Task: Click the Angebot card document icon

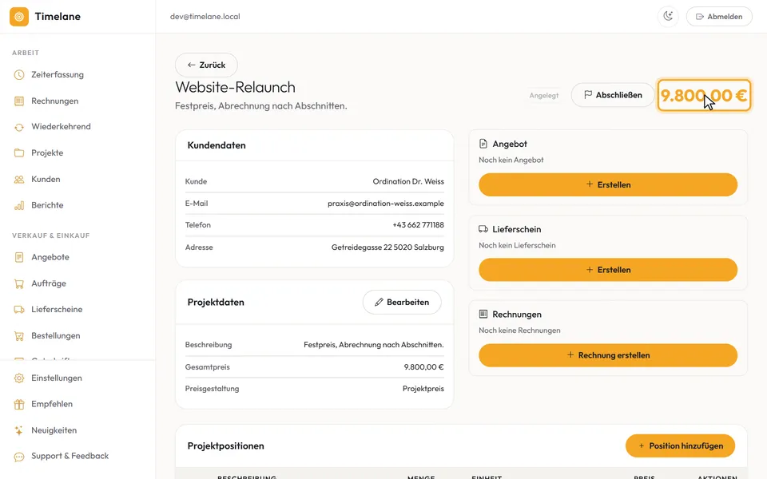Action: point(483,144)
